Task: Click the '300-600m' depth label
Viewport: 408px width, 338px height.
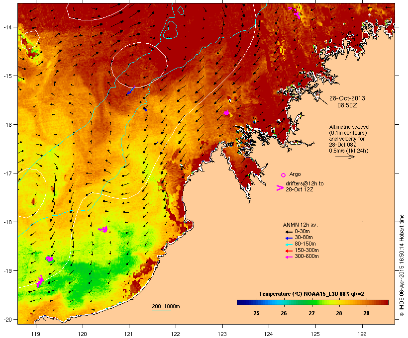Action: (306, 256)
